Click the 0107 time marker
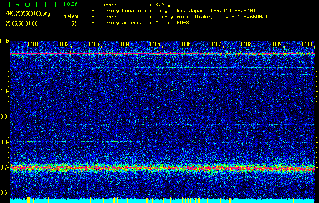Viewport: 319px width, 203px height. [x=216, y=44]
